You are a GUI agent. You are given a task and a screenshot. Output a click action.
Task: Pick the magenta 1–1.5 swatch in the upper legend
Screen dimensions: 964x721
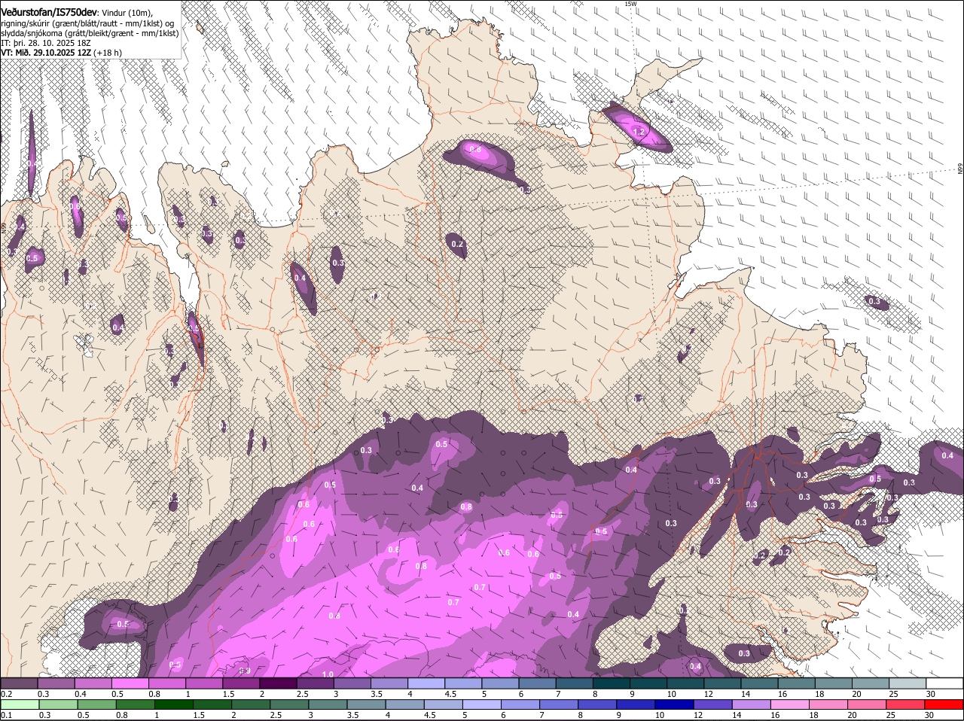(204, 683)
